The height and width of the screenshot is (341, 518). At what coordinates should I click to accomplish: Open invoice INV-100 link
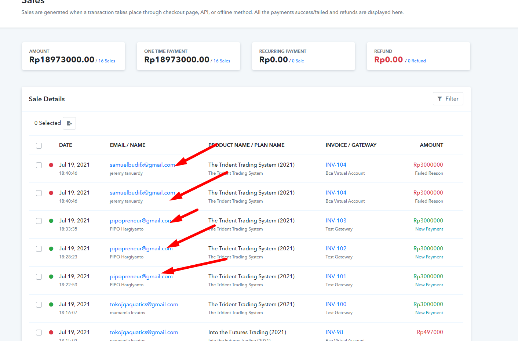336,304
